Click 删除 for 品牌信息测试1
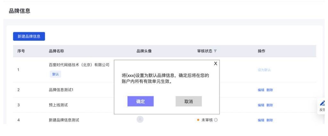Screen dimensions: 328x136 [270, 90]
